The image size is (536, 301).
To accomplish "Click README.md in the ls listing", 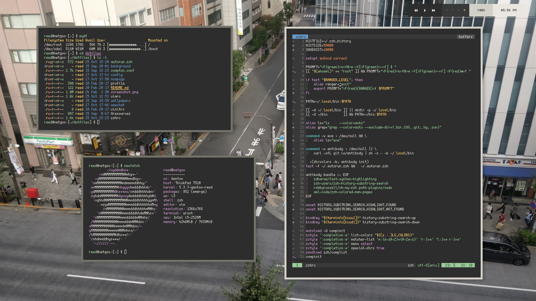I will [120, 88].
